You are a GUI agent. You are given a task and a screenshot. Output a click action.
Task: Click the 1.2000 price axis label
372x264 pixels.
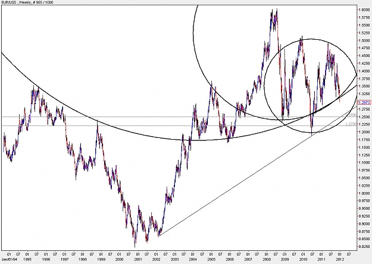(364, 132)
